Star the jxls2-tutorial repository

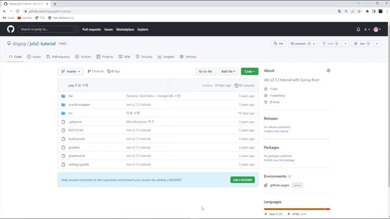(x=362, y=44)
